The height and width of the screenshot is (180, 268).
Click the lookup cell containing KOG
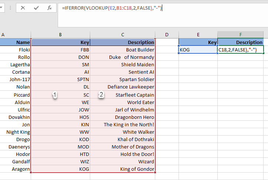point(198,50)
